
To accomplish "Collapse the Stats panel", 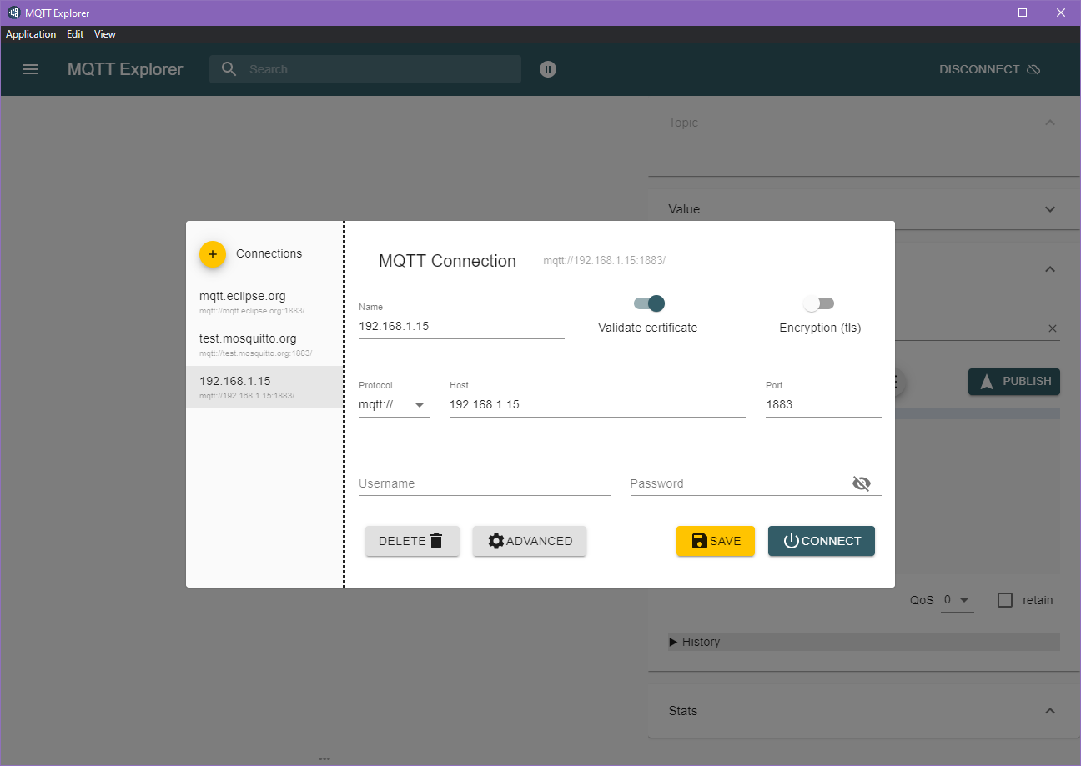I will point(1050,711).
